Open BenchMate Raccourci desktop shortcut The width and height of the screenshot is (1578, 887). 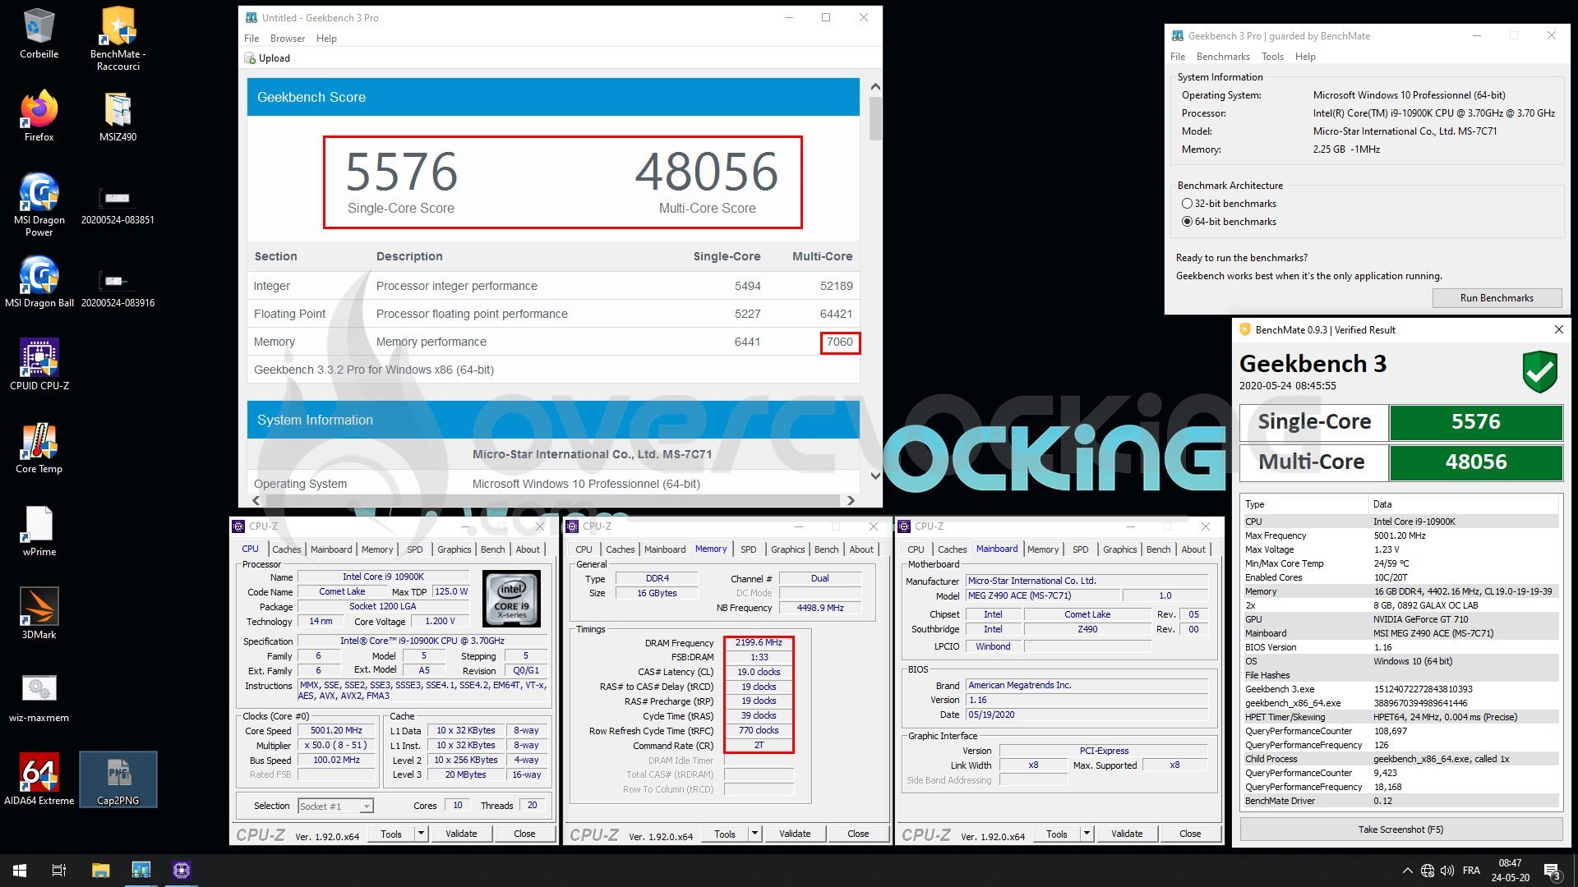coord(118,38)
